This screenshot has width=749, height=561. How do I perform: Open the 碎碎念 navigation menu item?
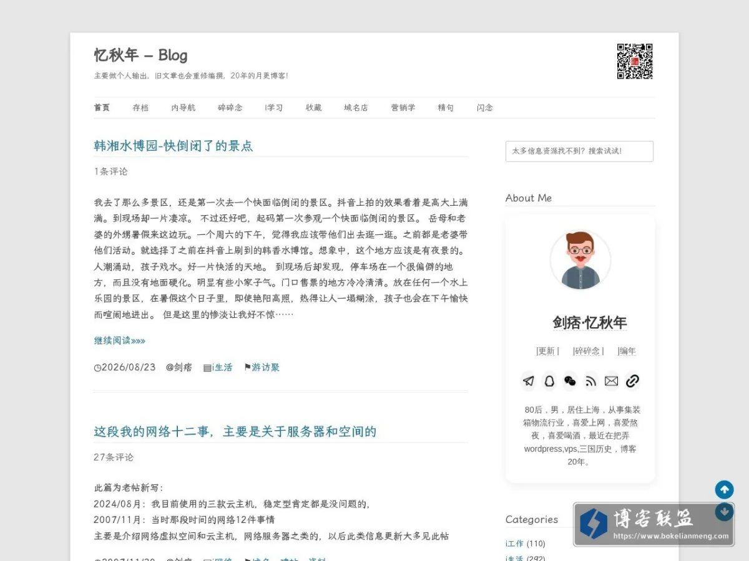(230, 107)
